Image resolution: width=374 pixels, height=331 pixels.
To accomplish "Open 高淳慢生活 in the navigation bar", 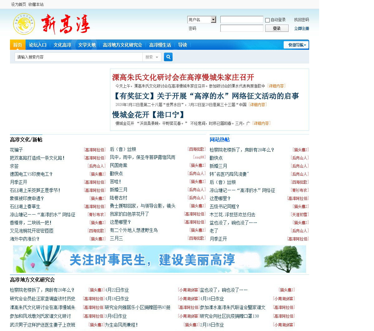I will (x=160, y=45).
